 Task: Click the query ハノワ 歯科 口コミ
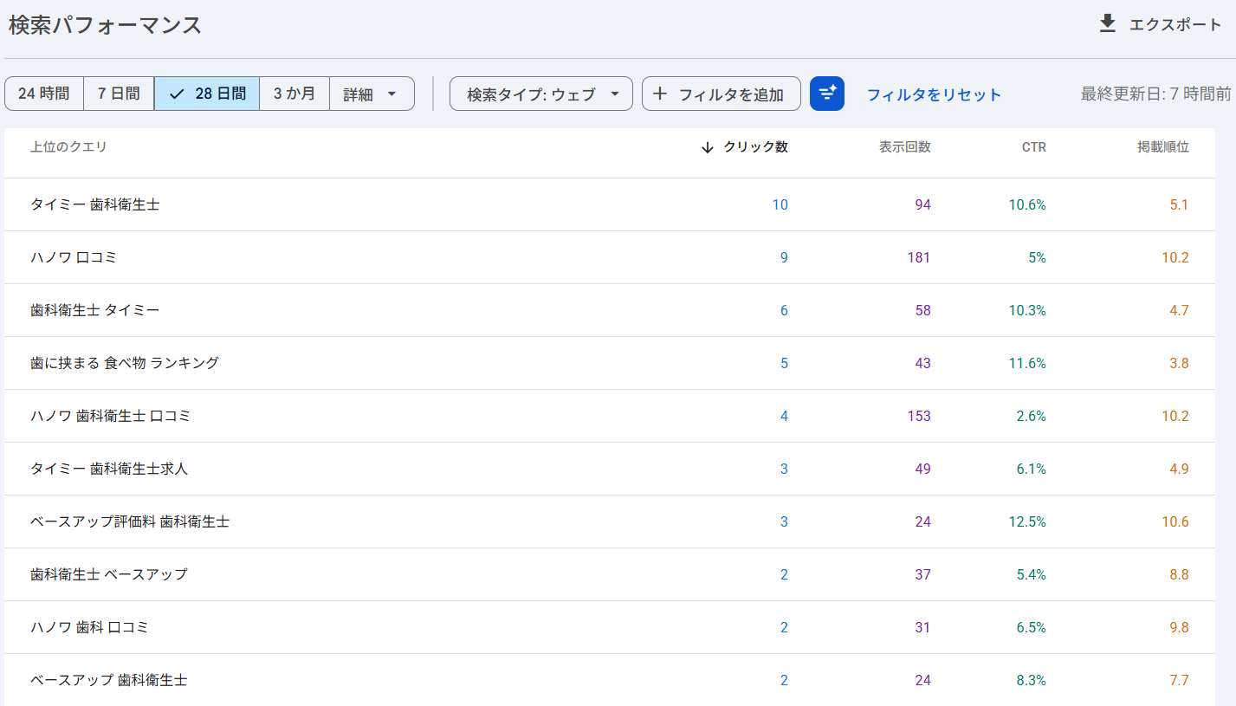[89, 627]
